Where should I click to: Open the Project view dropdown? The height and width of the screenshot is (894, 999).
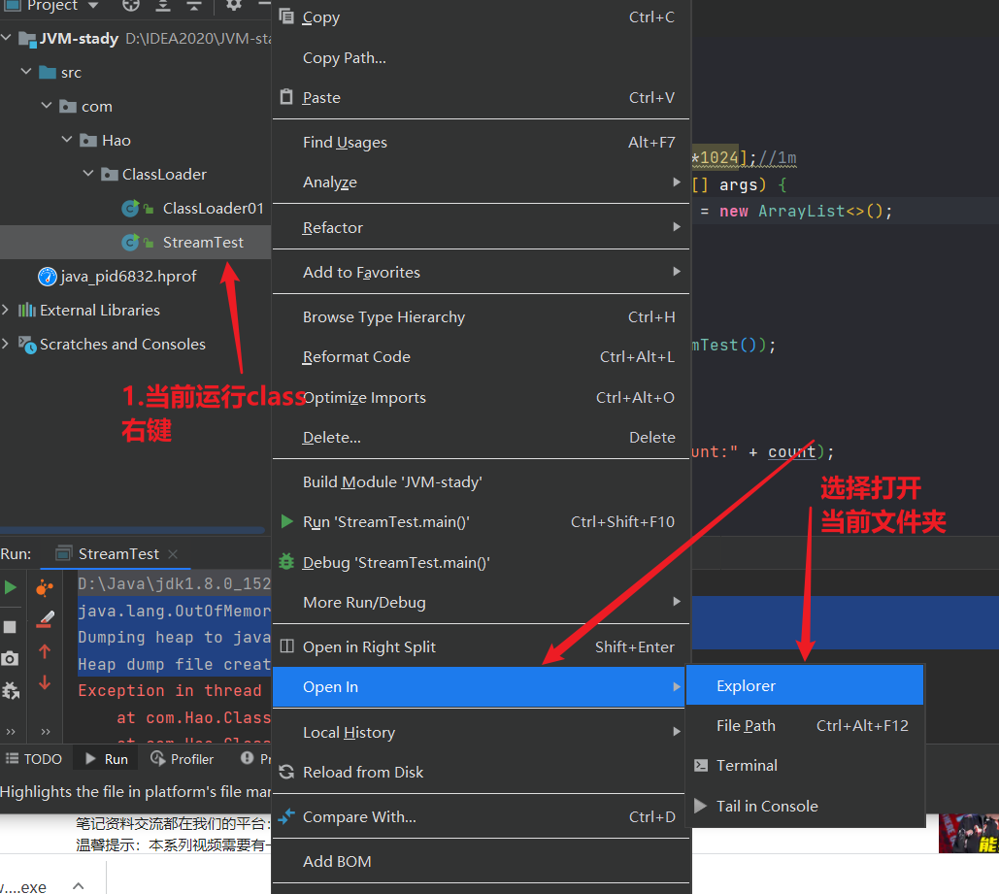(93, 6)
